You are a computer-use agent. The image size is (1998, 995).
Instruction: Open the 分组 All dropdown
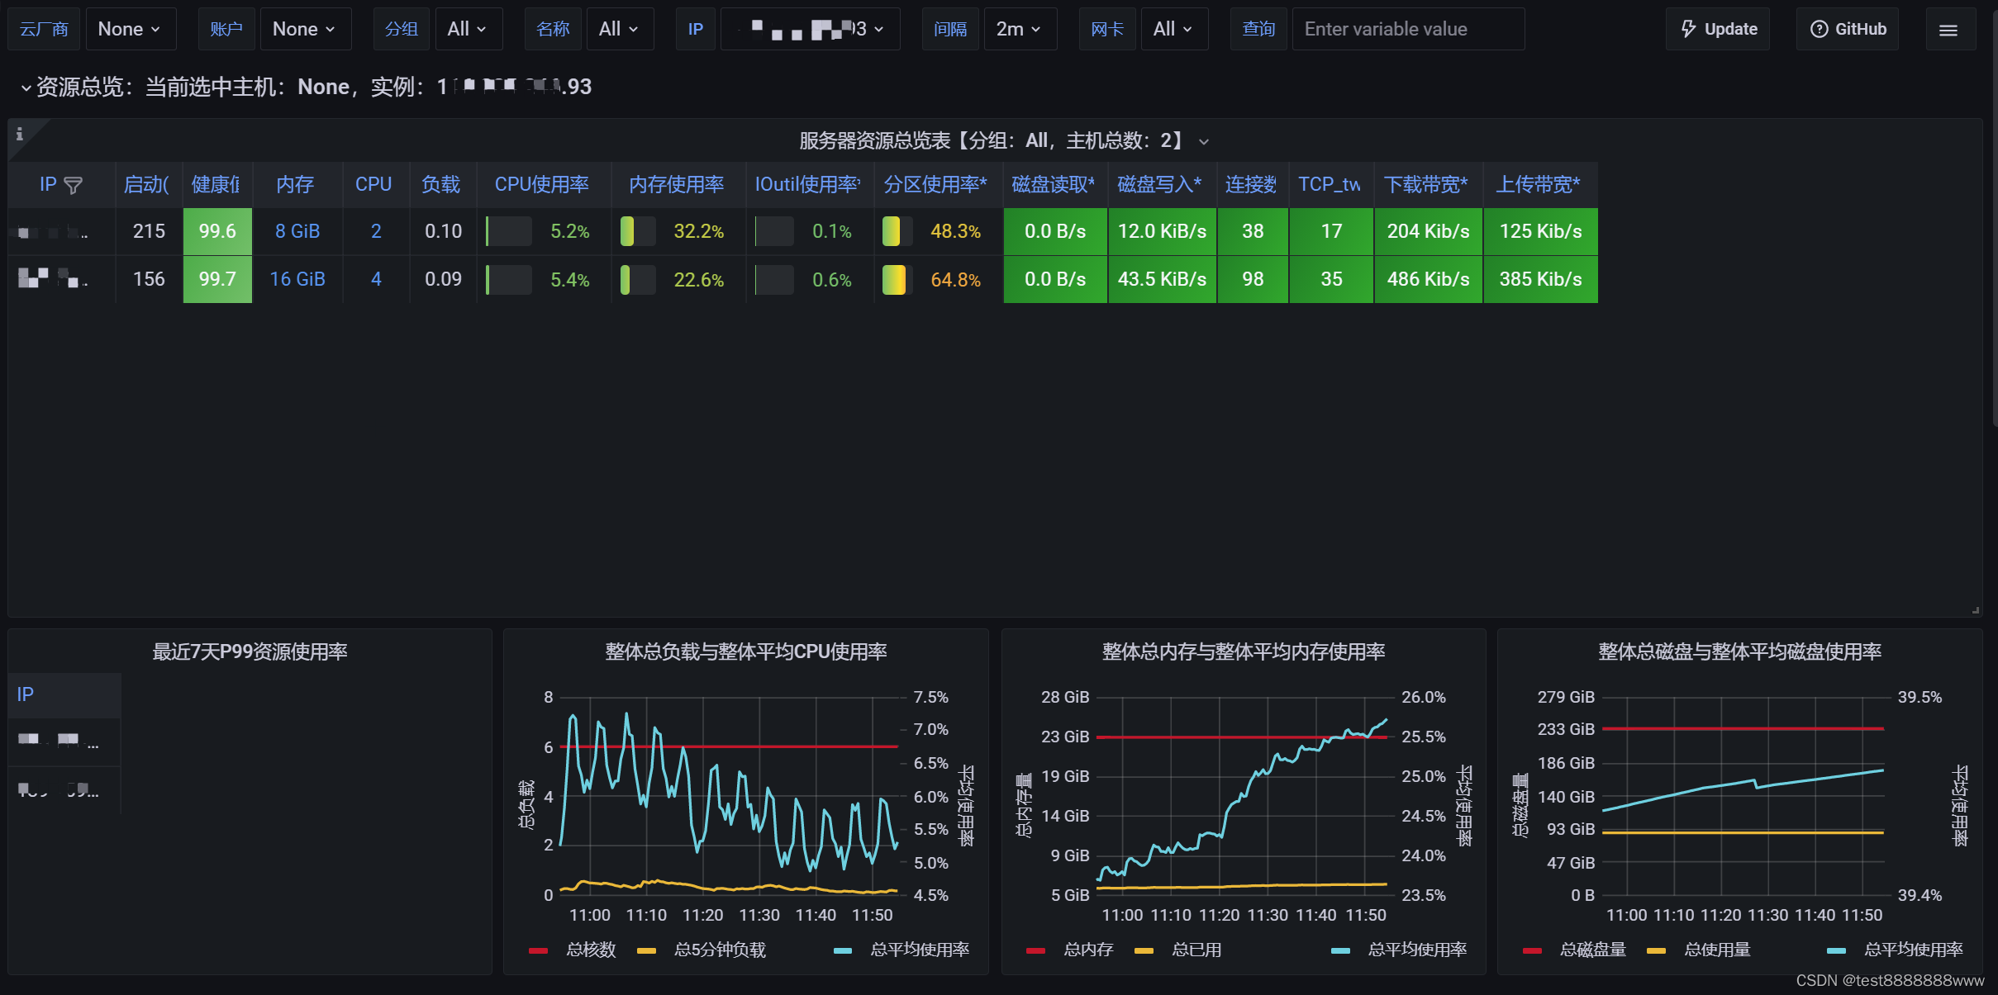point(467,30)
